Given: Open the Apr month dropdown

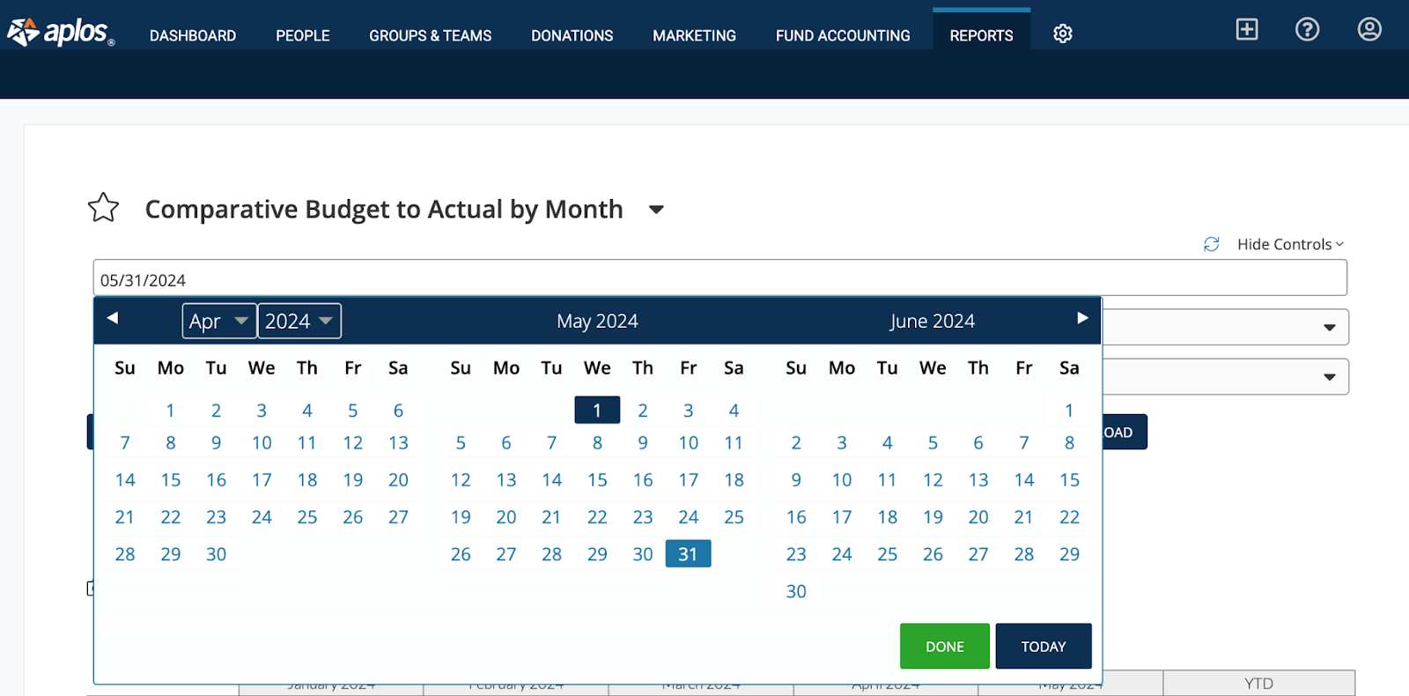Looking at the screenshot, I should pyautogui.click(x=219, y=321).
